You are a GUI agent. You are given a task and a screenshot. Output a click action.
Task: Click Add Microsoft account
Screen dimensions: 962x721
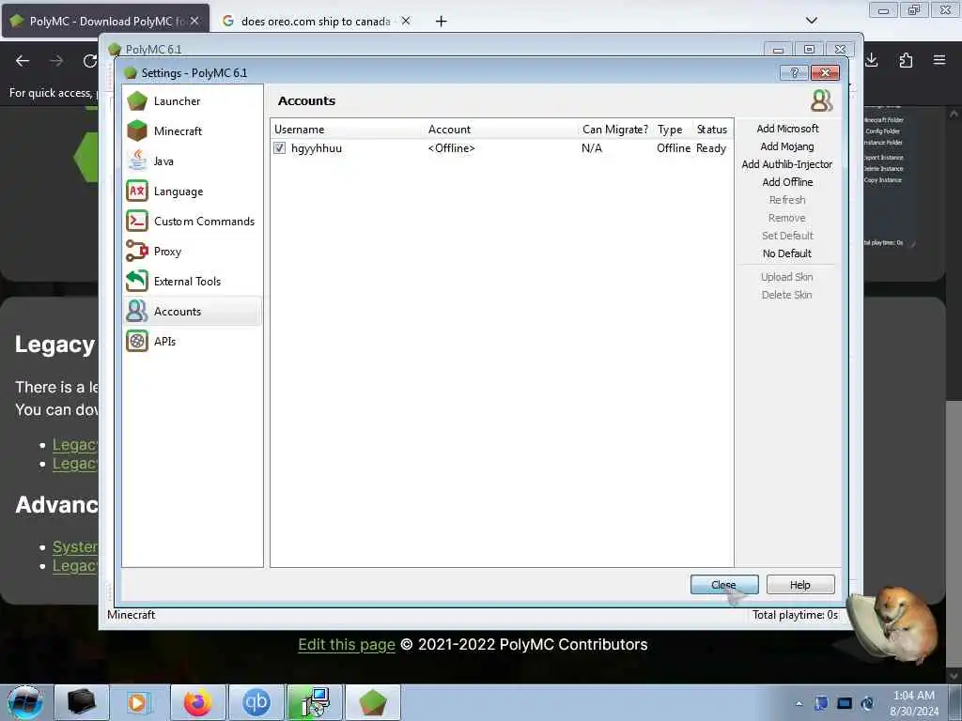point(787,129)
